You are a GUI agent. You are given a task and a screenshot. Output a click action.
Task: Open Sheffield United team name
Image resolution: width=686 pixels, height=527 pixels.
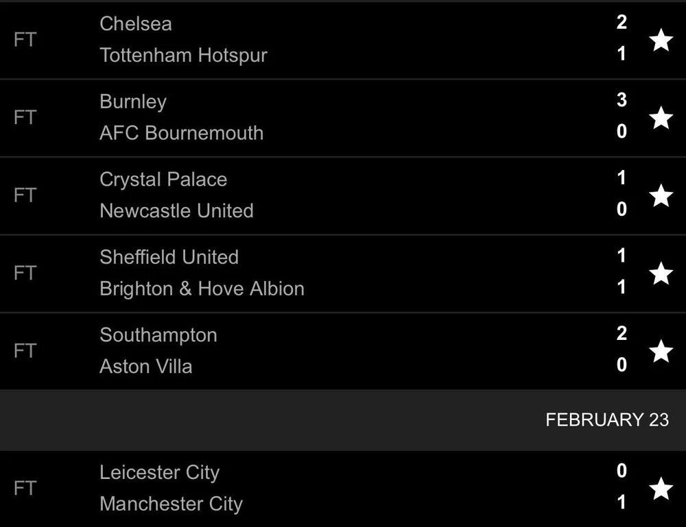(x=169, y=258)
